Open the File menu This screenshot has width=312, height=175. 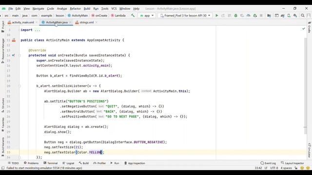pyautogui.click(x=11, y=9)
